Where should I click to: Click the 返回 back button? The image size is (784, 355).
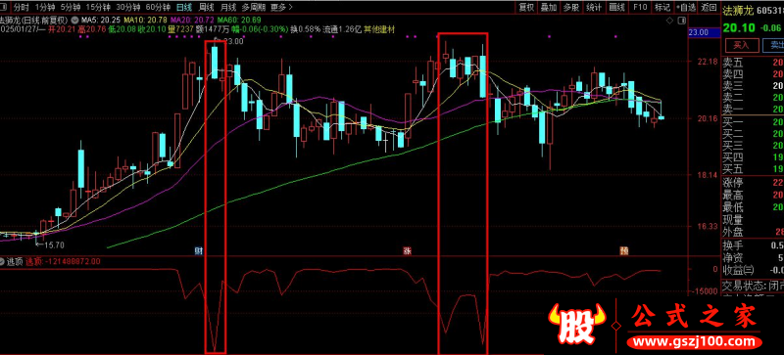click(709, 7)
